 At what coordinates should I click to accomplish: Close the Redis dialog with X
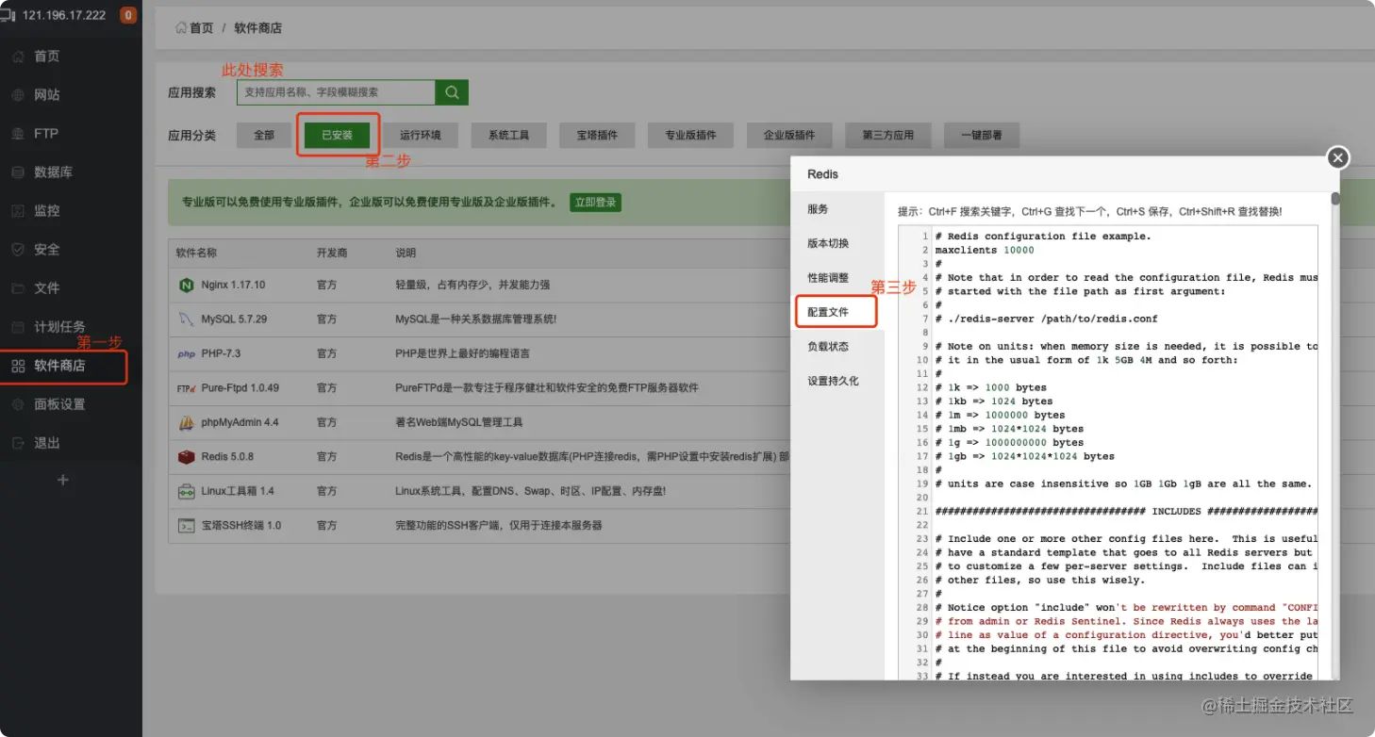click(x=1337, y=158)
